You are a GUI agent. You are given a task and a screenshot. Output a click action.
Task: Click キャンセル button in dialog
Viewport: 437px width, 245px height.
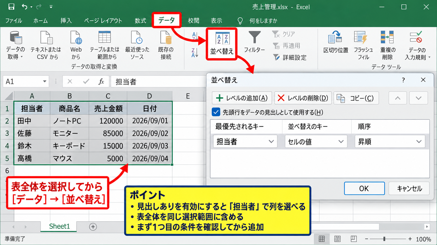pos(409,188)
